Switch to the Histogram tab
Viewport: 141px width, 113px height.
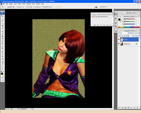click(x=129, y=13)
